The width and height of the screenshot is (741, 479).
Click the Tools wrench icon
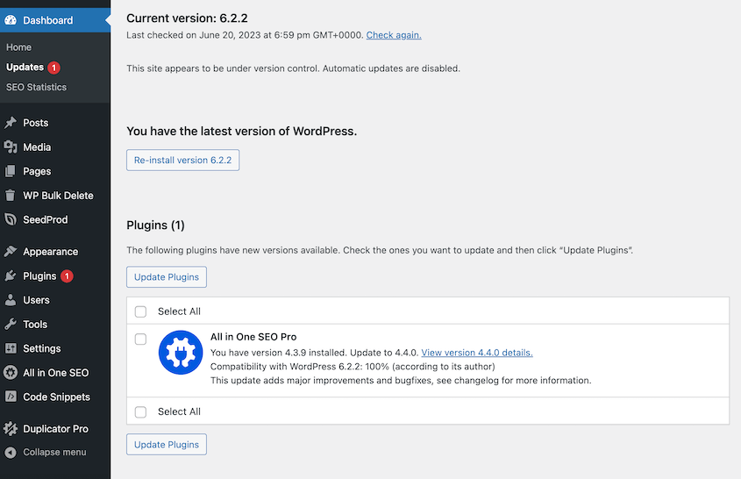coord(11,324)
